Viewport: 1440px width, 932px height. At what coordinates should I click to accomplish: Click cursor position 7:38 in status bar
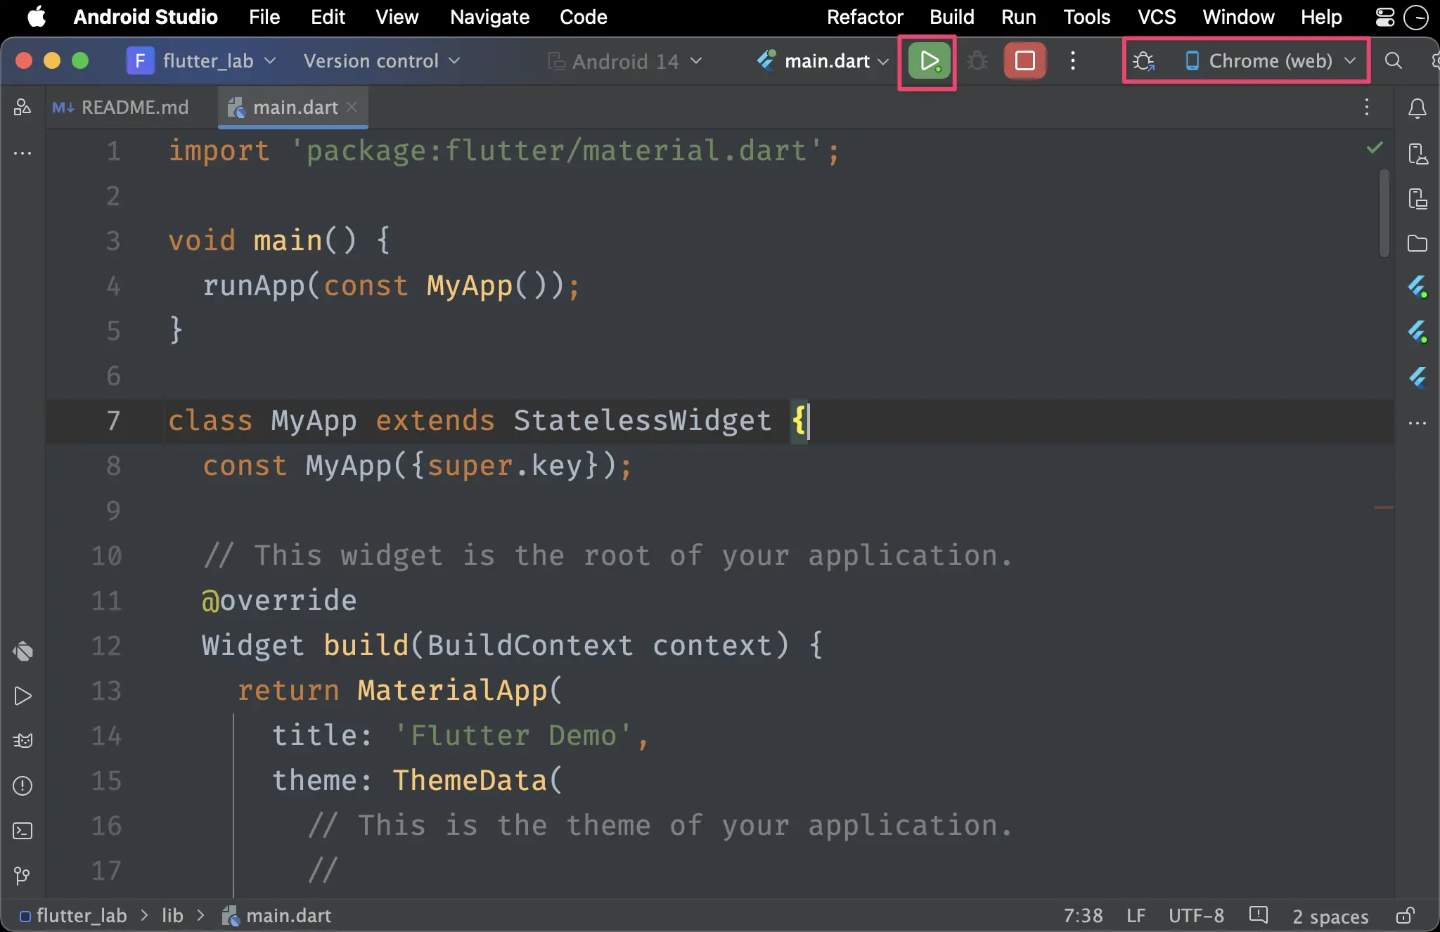click(1083, 916)
